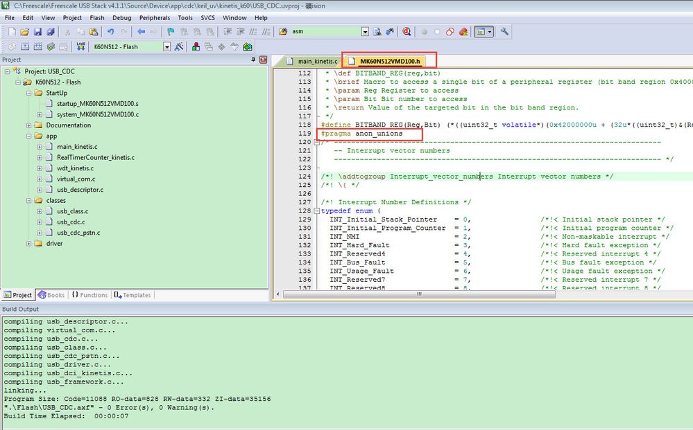This screenshot has height=430, width=693.
Task: Open Batch Build
Action: 51,47
